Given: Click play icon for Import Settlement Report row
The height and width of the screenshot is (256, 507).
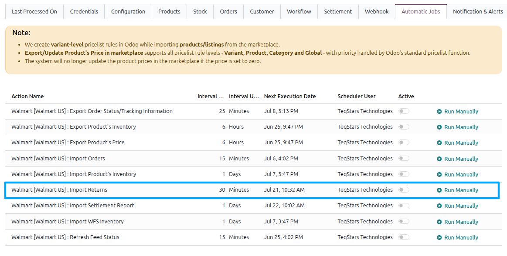Looking at the screenshot, I should [439, 206].
